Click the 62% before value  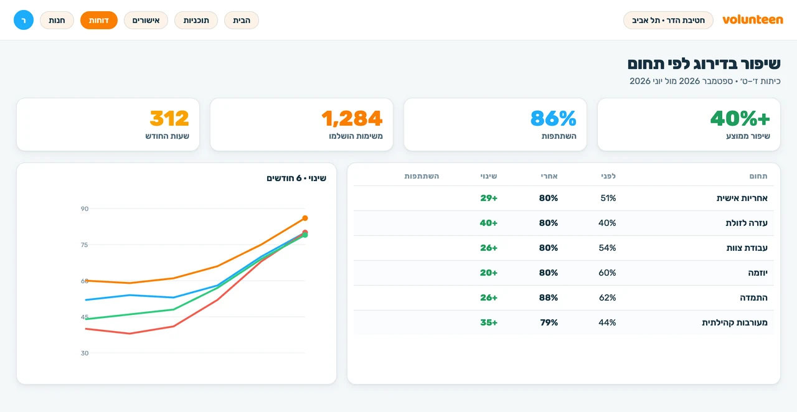(x=607, y=297)
